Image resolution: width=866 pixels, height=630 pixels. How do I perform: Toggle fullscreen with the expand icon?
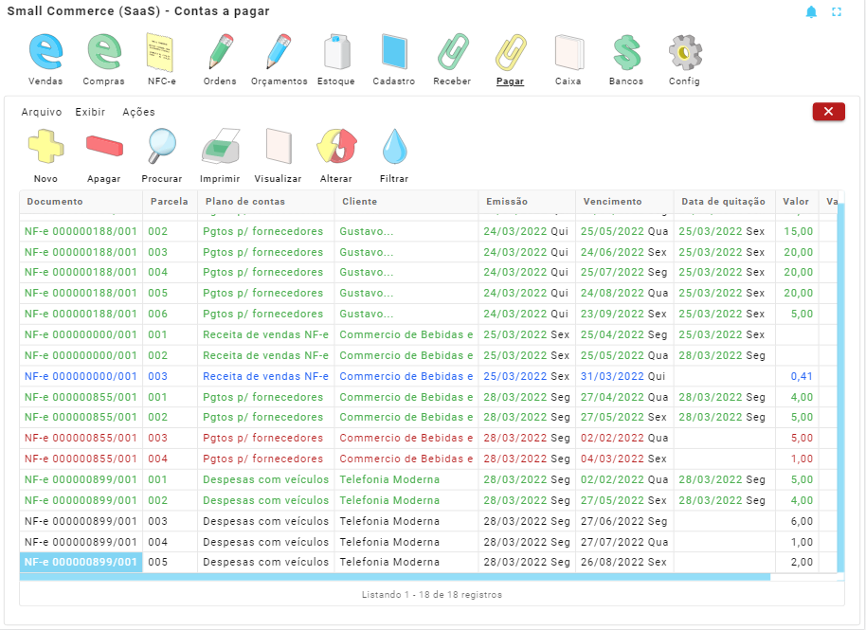837,12
